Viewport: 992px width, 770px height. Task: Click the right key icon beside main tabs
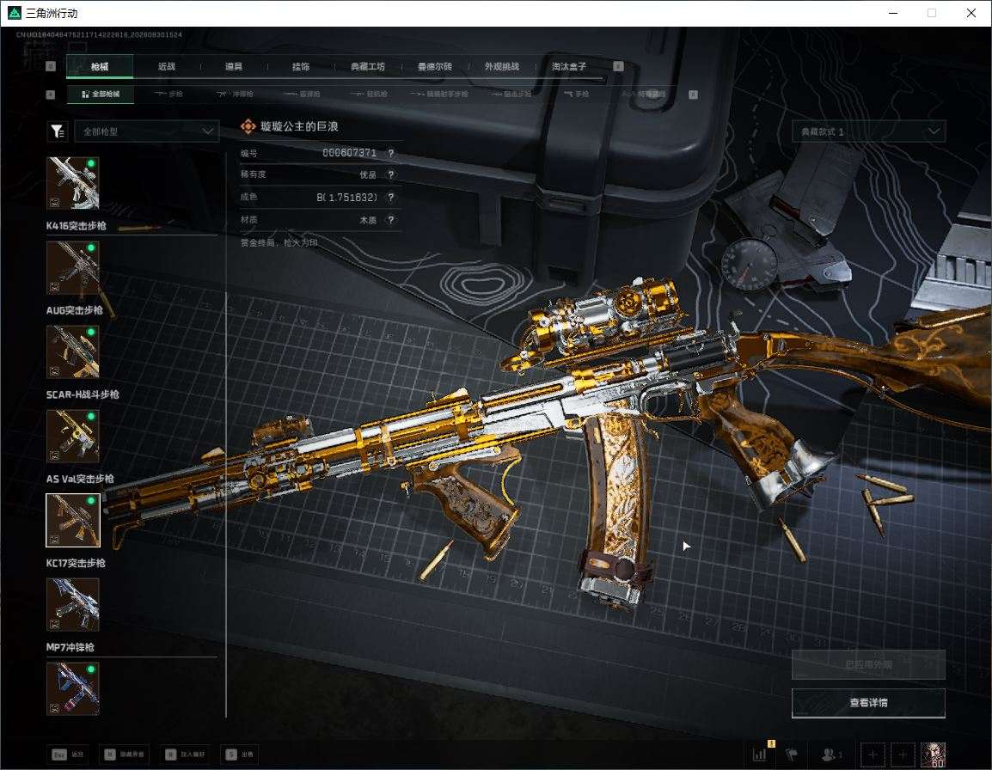[619, 66]
